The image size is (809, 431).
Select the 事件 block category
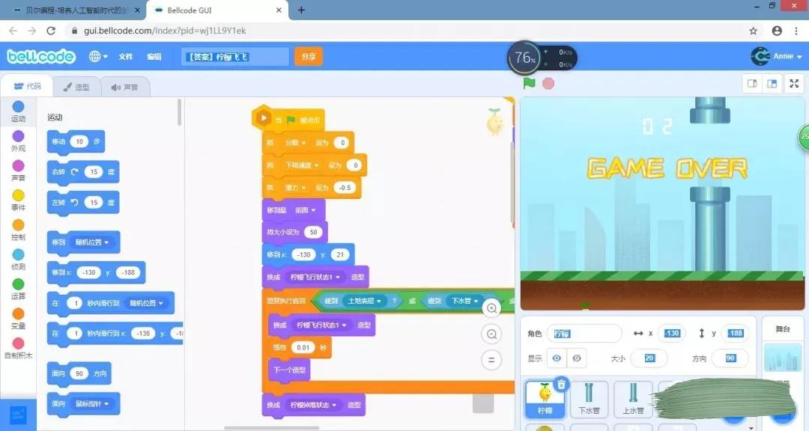tap(18, 201)
